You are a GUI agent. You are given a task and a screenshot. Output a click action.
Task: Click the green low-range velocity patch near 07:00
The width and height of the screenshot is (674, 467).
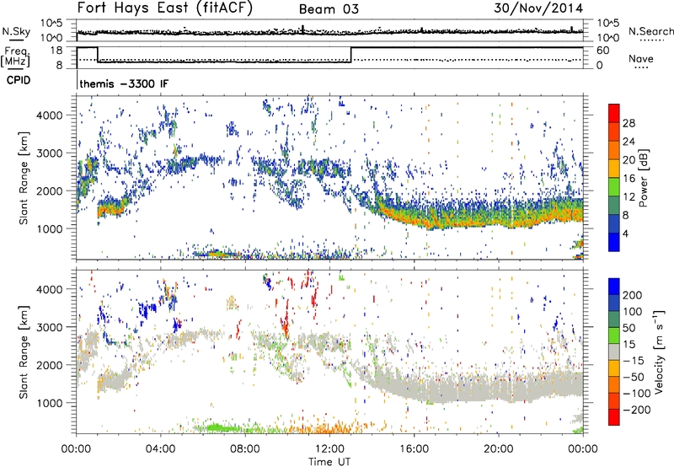coord(220,427)
